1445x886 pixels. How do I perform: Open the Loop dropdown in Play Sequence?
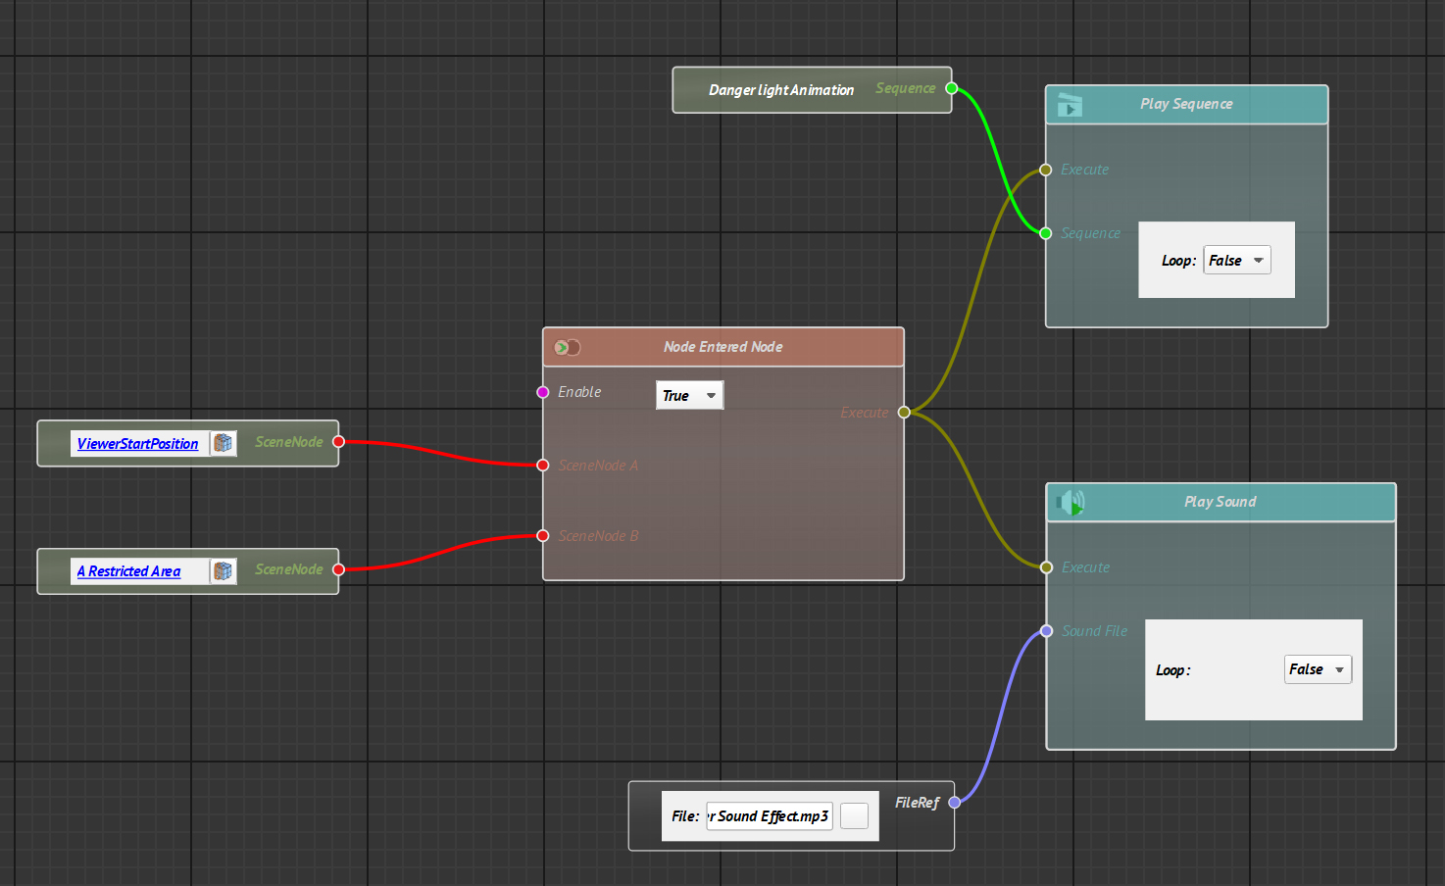tap(1236, 261)
